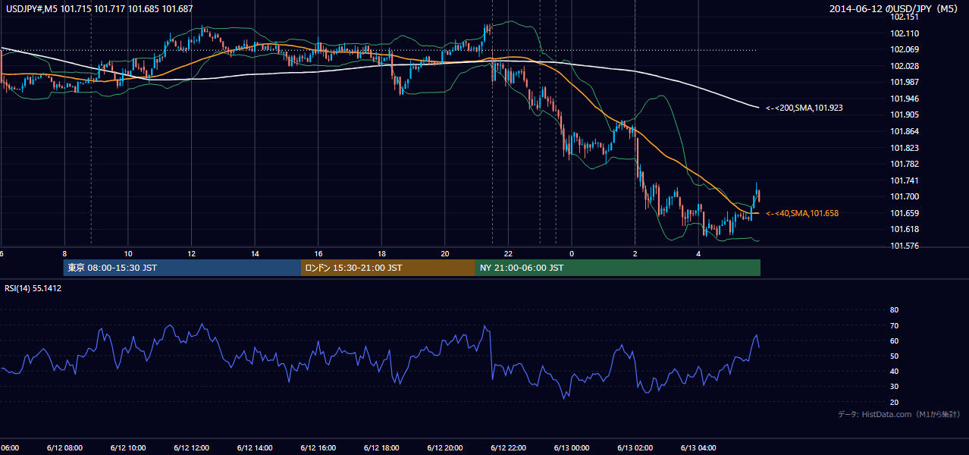Click RSI scale value 20
The height and width of the screenshot is (455, 969).
click(894, 402)
